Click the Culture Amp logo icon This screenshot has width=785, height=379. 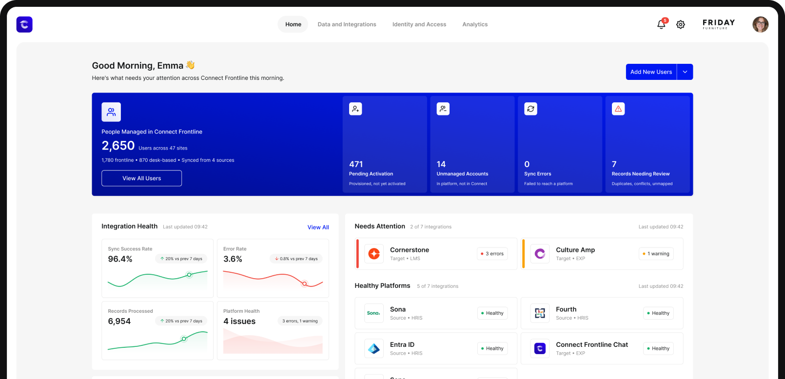coord(540,254)
